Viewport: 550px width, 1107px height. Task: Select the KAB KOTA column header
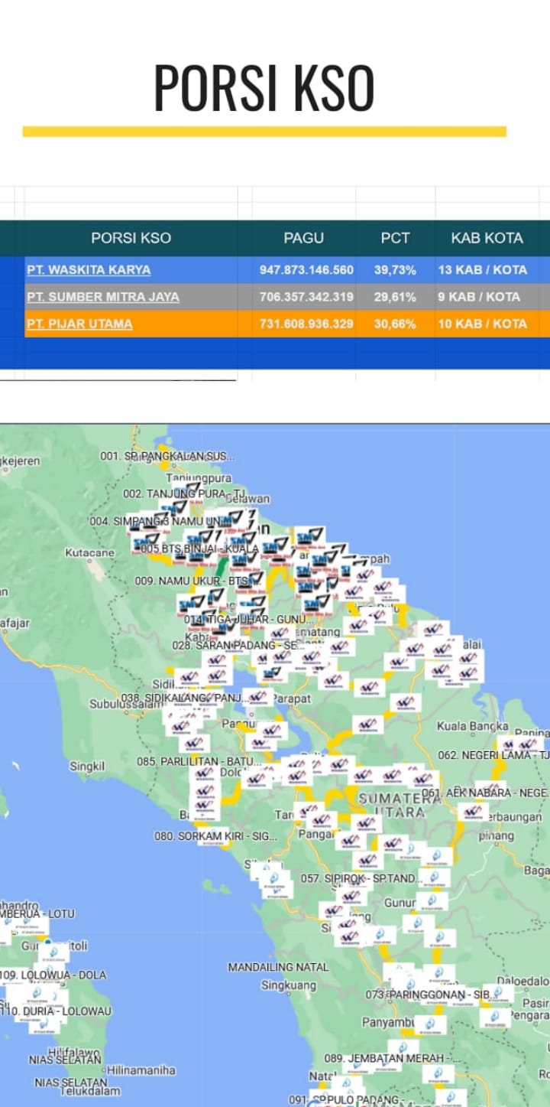487,238
